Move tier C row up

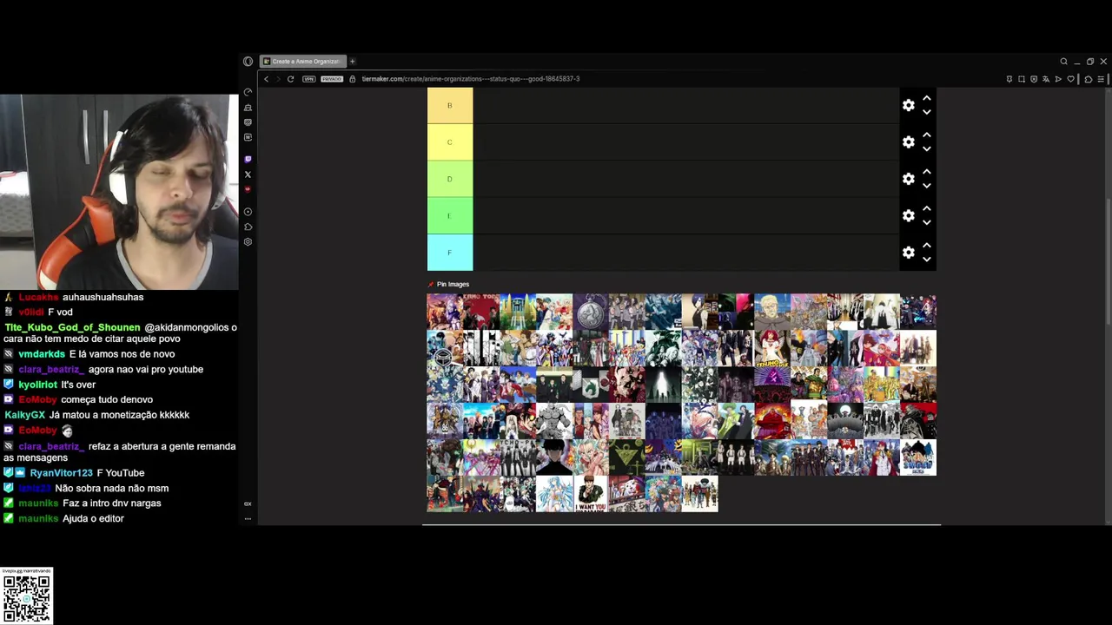[x=927, y=135]
